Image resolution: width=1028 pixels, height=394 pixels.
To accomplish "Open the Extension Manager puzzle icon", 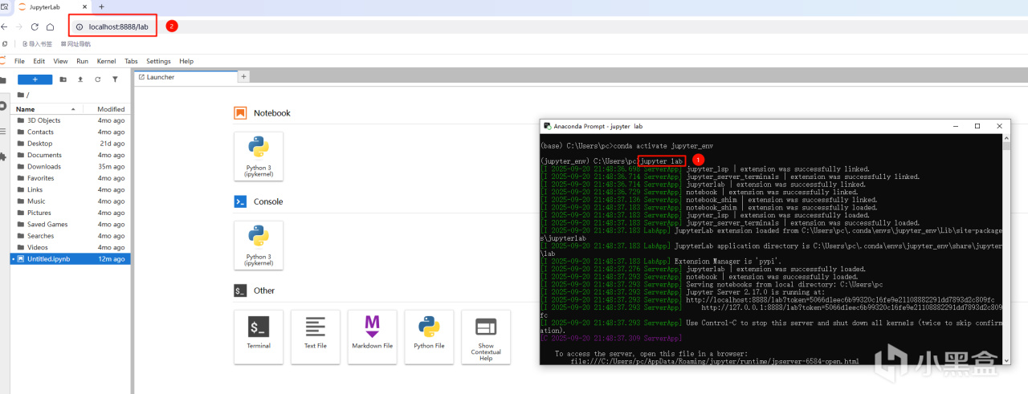I will click(3, 156).
